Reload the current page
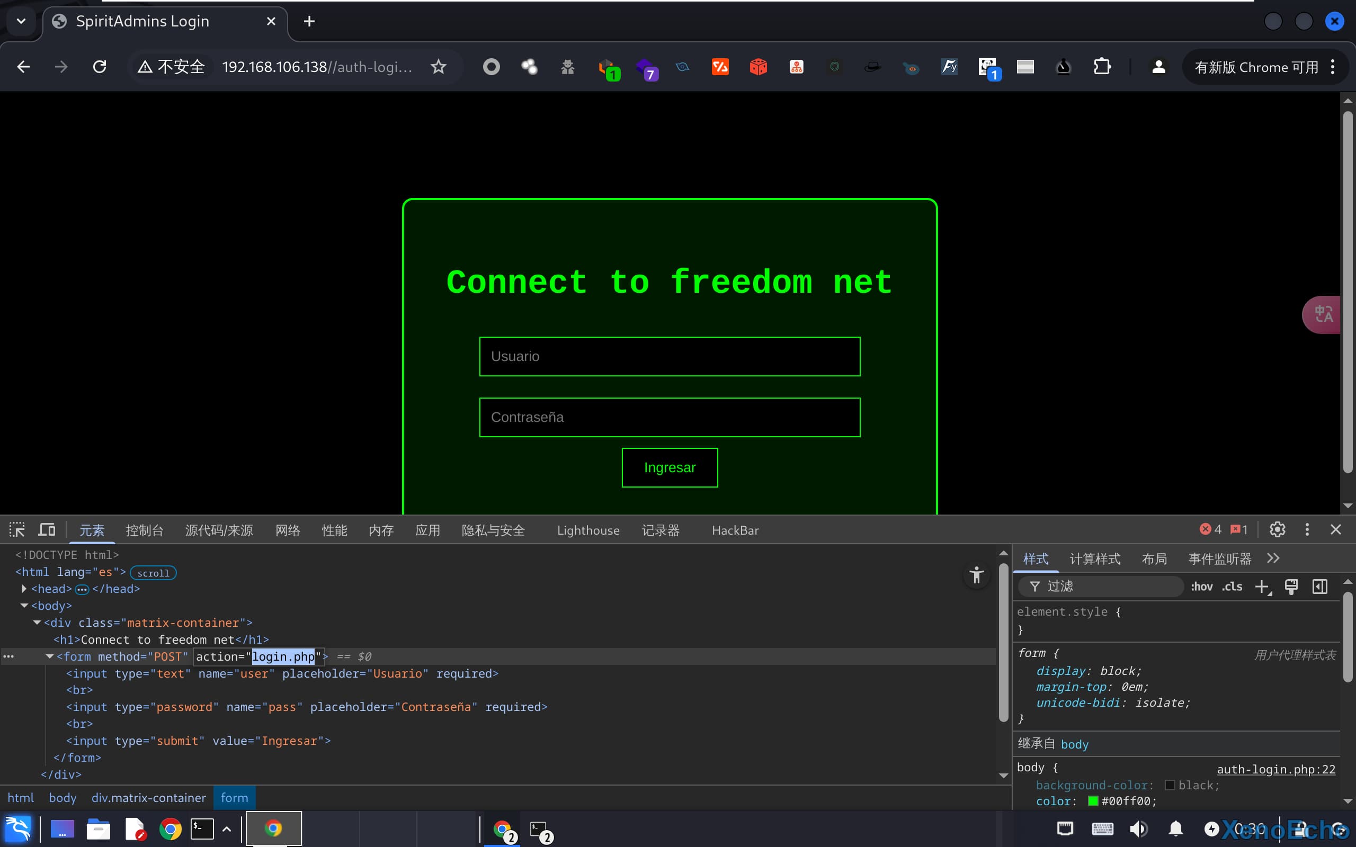 point(100,67)
